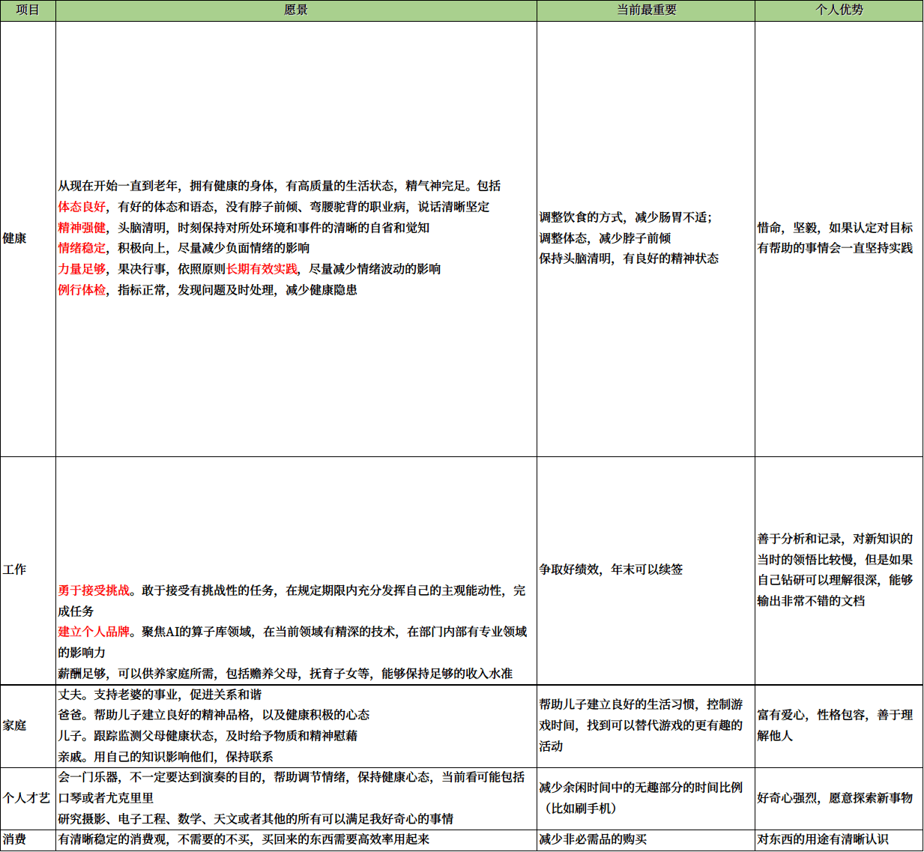Click the 家庭 row label cell
This screenshot has width=924, height=852.
[28, 725]
